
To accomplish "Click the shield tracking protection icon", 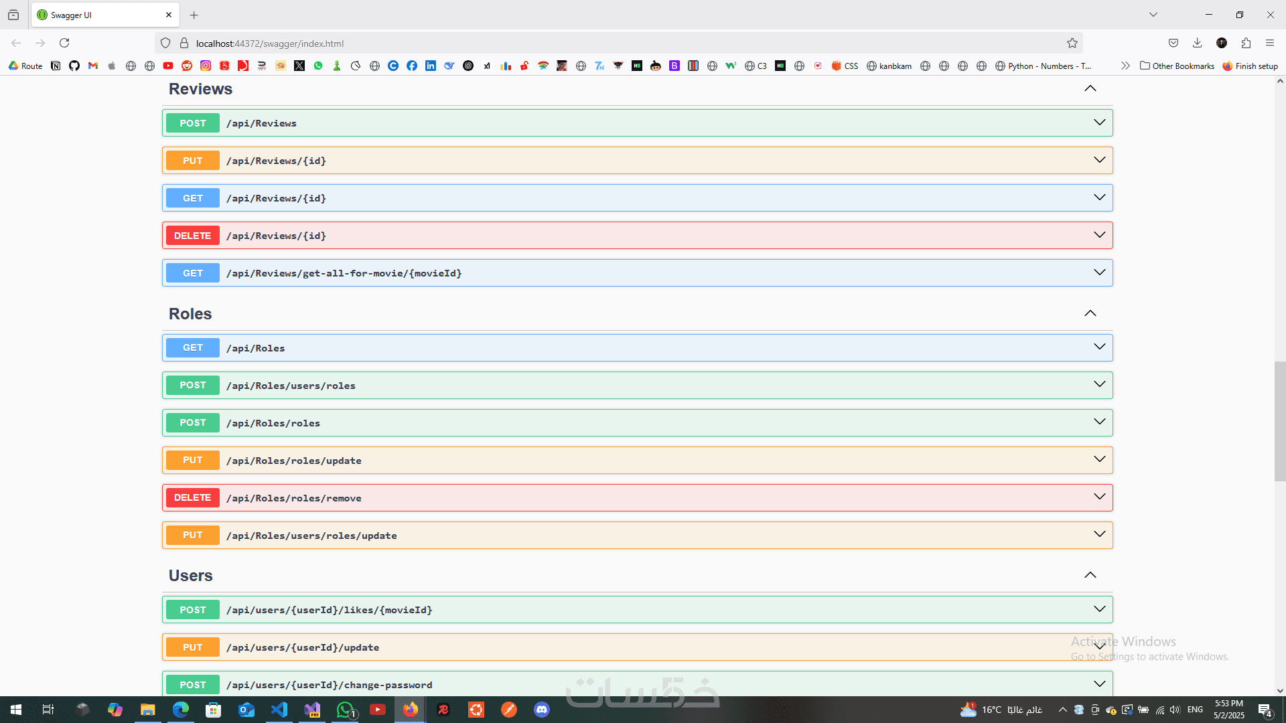I will coord(165,43).
